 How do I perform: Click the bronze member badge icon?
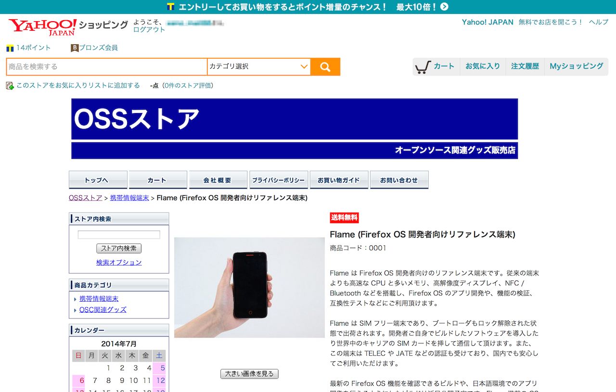tap(75, 48)
